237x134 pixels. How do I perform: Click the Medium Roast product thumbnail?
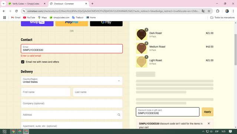pyautogui.click(x=141, y=48)
